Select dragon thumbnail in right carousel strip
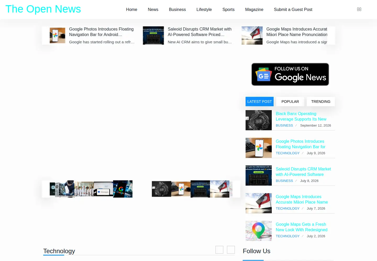The image size is (377, 261). click(x=162, y=189)
